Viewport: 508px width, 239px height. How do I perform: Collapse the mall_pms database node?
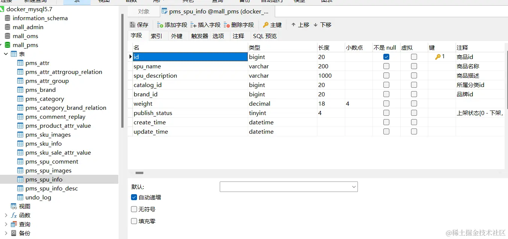(1, 45)
